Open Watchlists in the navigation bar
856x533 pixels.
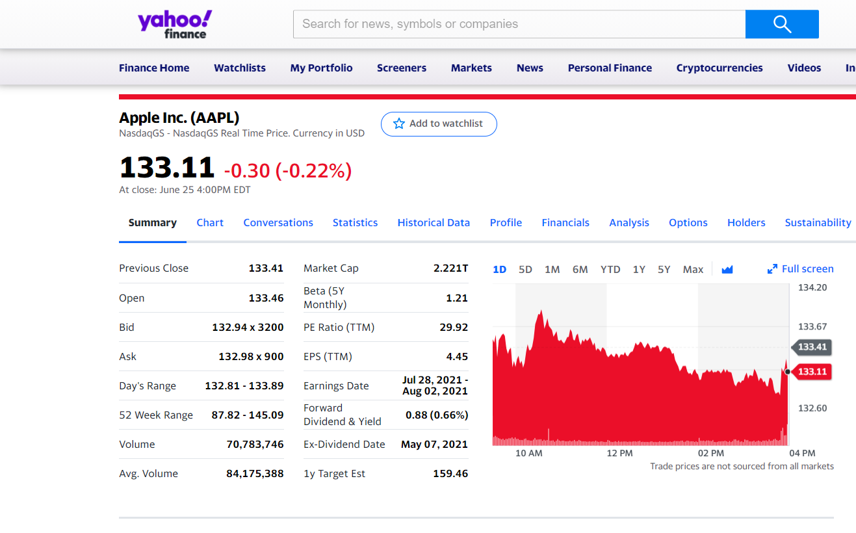(240, 68)
